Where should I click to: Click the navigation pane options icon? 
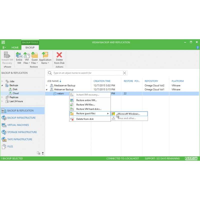click(x=38, y=153)
